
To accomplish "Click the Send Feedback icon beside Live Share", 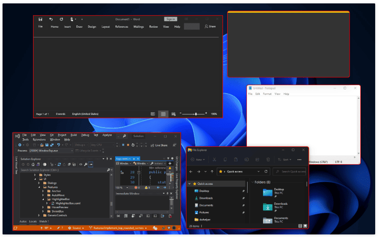I will [x=174, y=145].
